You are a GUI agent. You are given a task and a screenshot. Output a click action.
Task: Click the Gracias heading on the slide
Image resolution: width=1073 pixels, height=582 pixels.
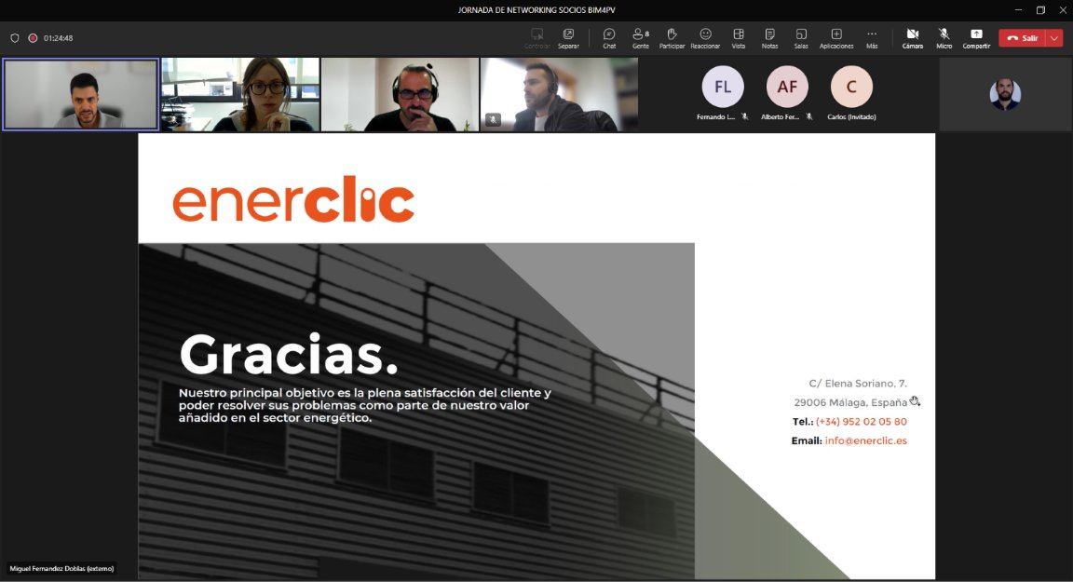point(288,354)
